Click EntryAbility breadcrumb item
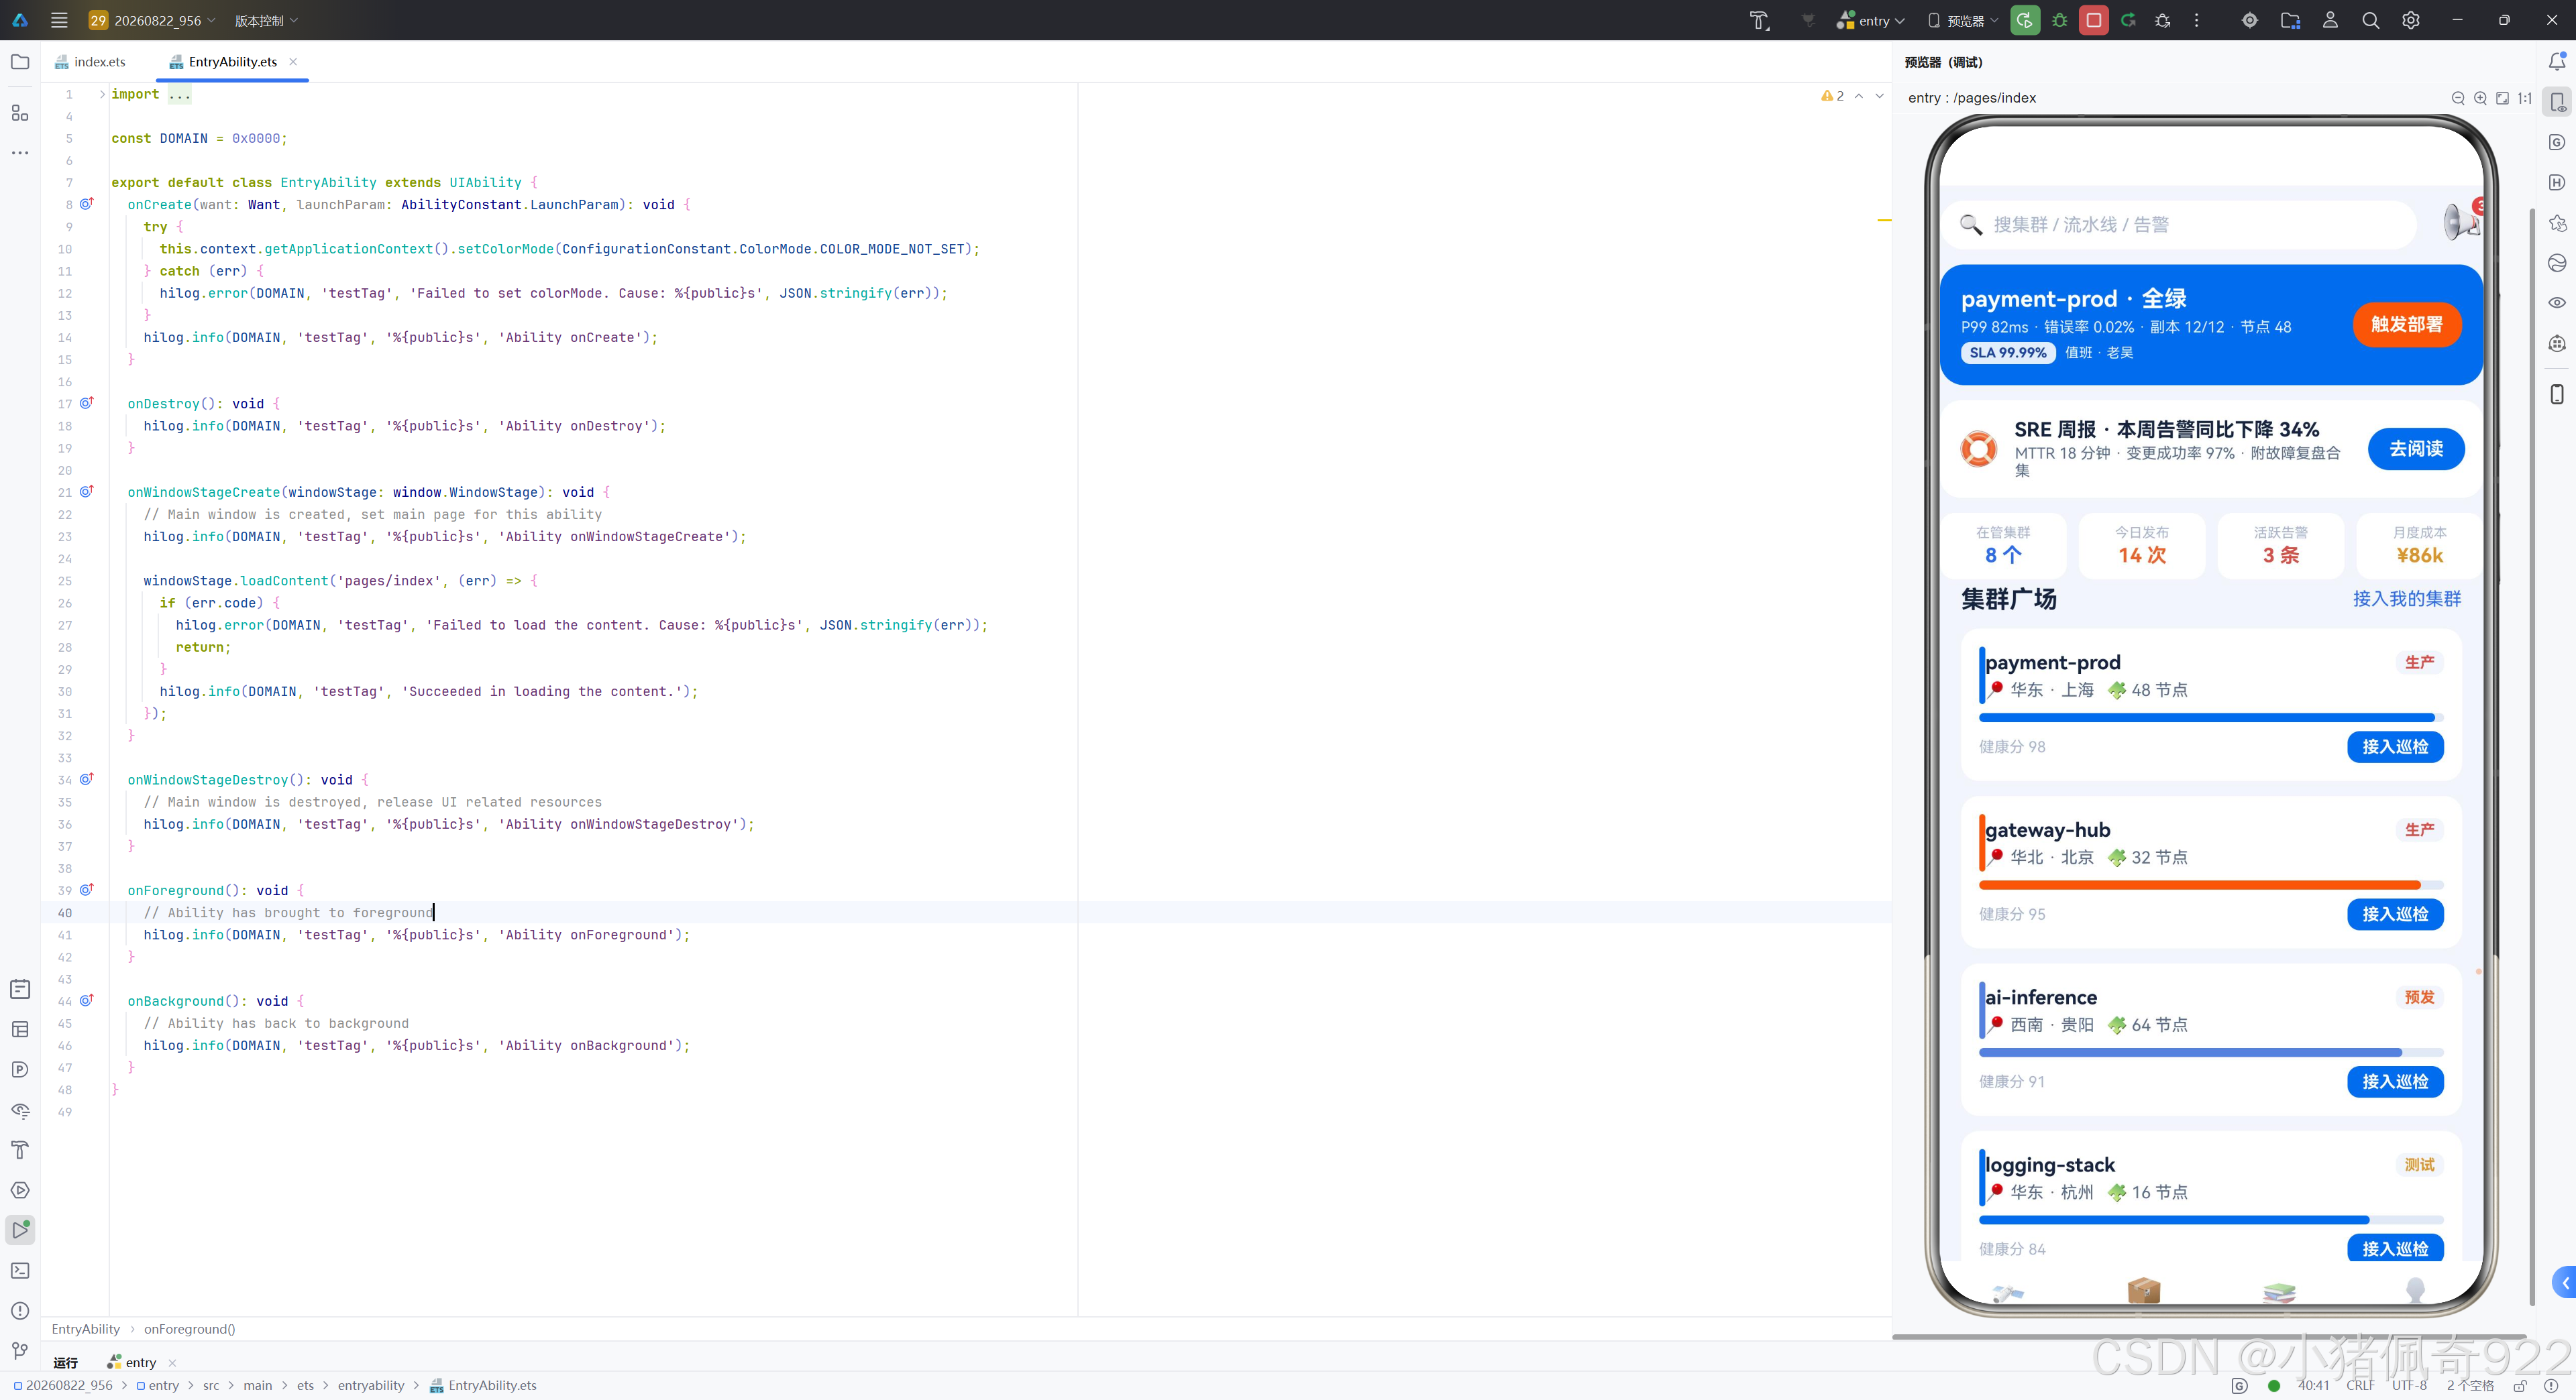The image size is (2576, 1400). pyautogui.click(x=85, y=1329)
